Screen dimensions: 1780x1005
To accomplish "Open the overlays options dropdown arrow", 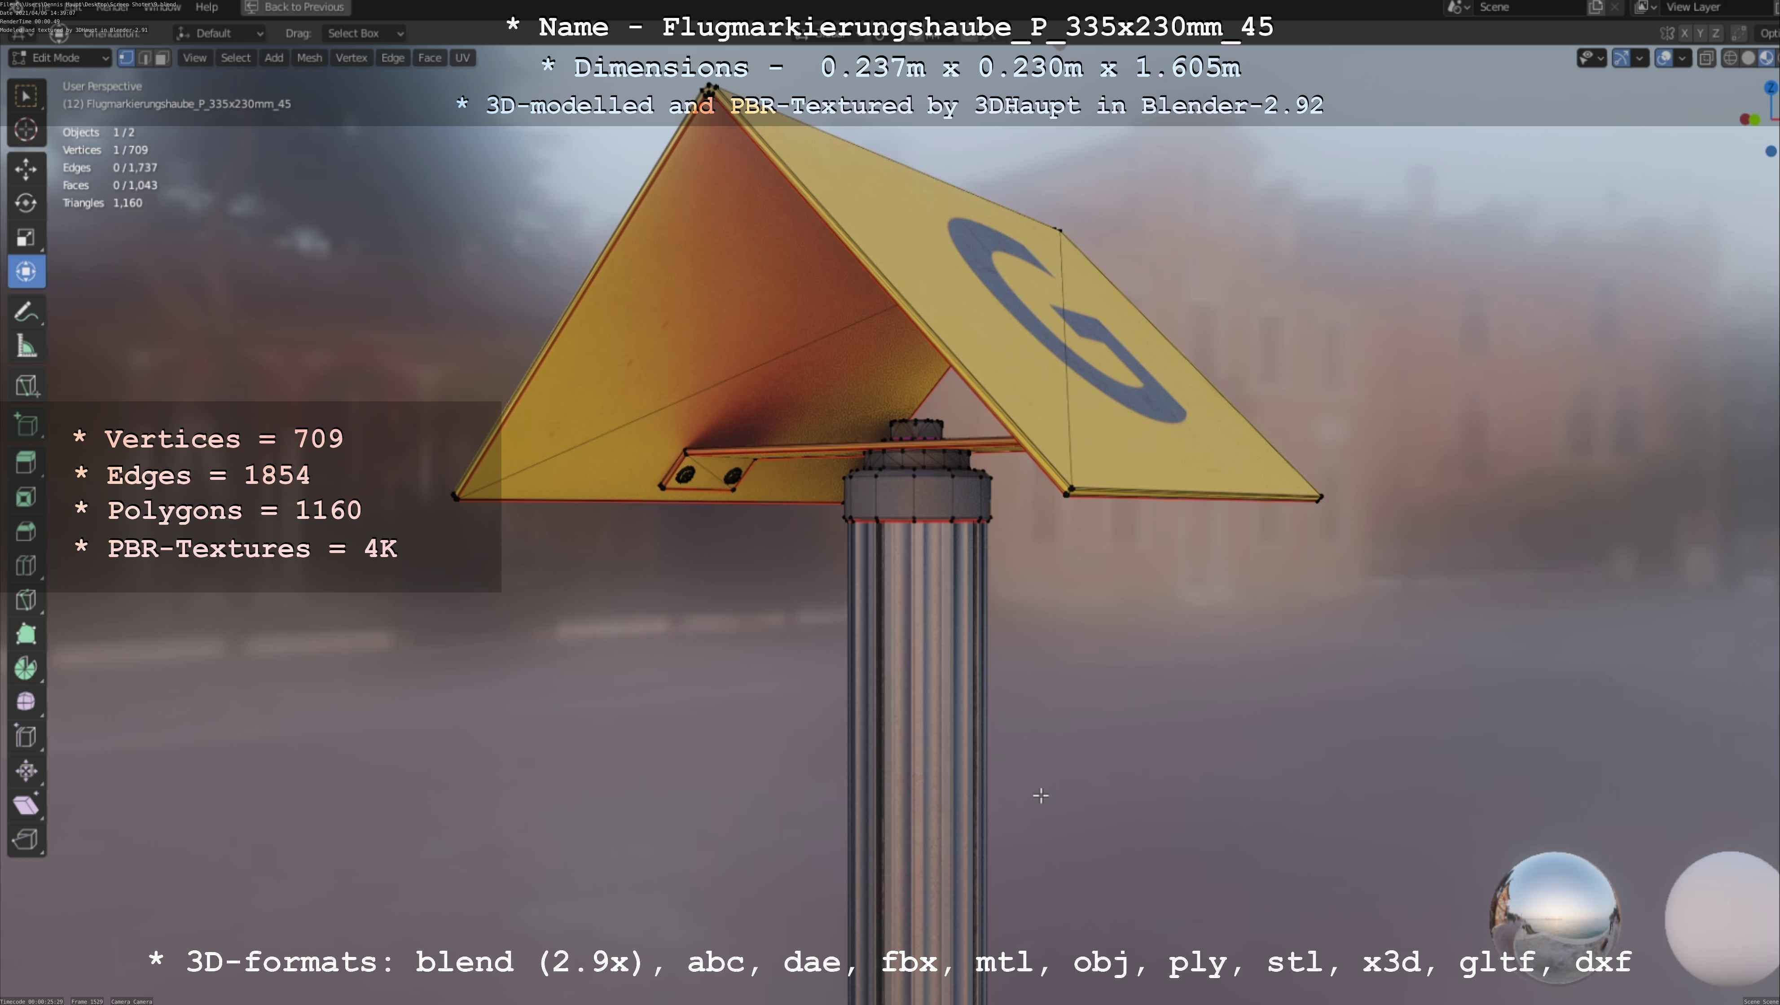I will coord(1682,58).
